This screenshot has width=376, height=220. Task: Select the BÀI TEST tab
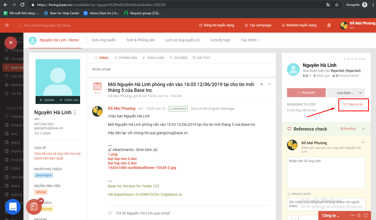[x=201, y=58]
